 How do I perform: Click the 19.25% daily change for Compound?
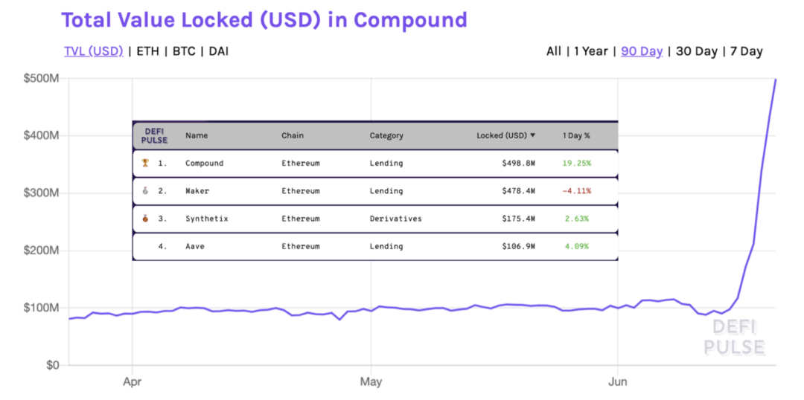576,164
